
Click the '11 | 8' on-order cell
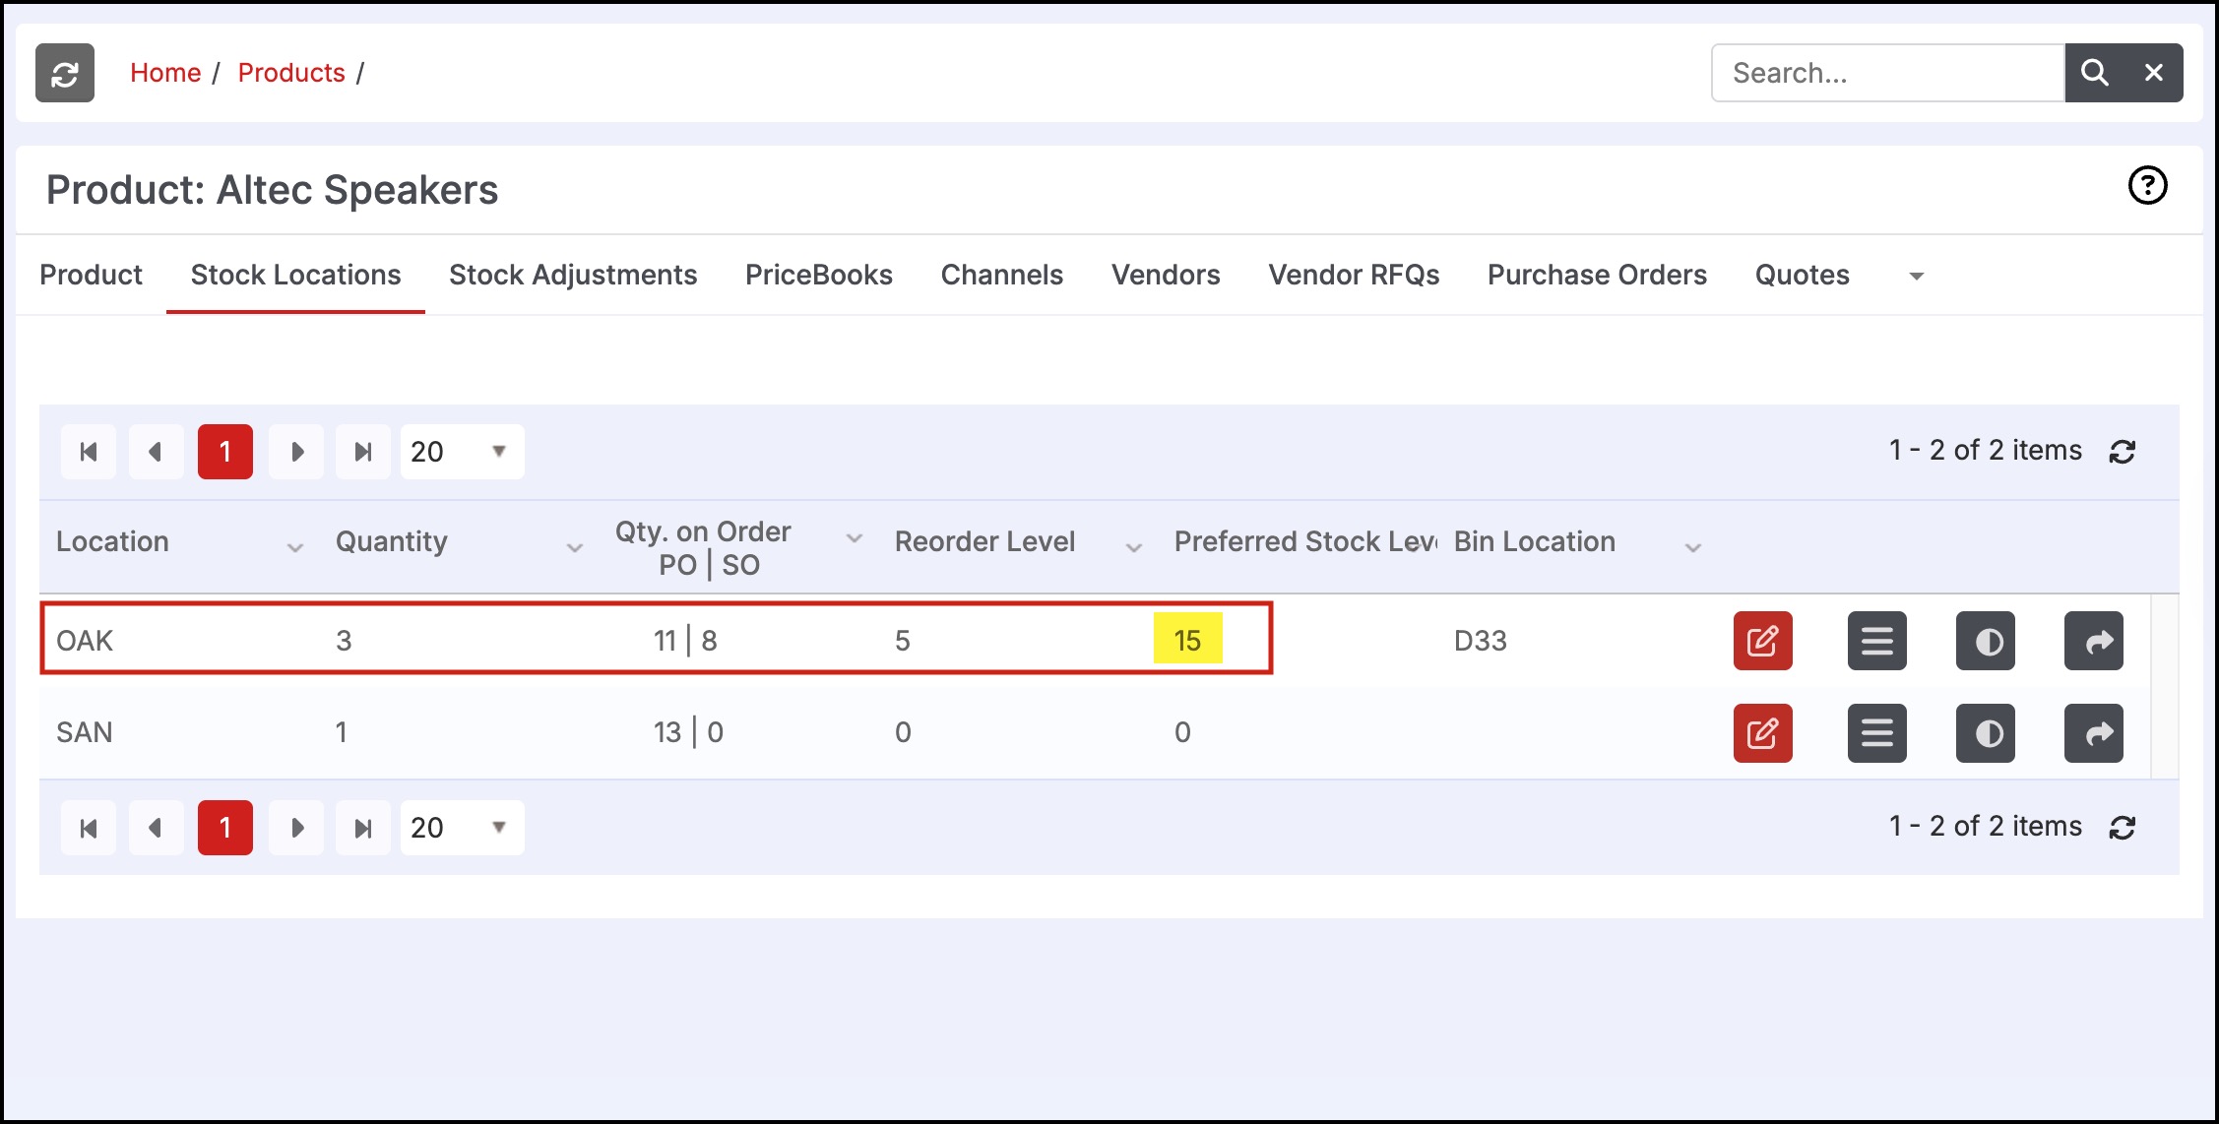[x=686, y=641]
